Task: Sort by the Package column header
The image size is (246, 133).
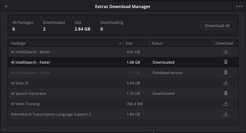Action: click(x=66, y=43)
